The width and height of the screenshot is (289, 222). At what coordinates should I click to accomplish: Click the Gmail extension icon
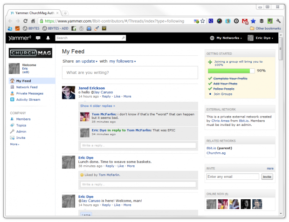pos(245,21)
